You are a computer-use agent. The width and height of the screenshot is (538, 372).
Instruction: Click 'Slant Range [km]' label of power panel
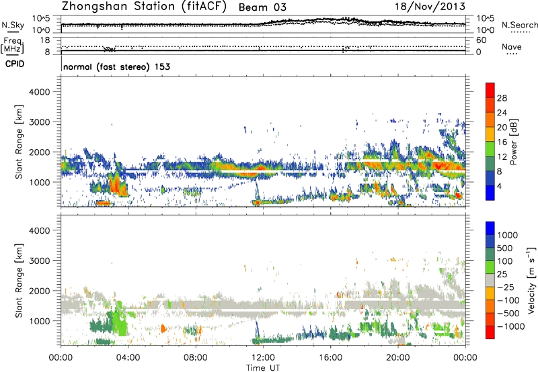19,142
